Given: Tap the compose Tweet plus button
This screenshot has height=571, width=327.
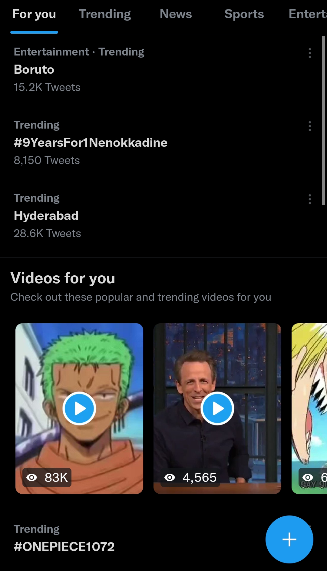Looking at the screenshot, I should point(289,539).
